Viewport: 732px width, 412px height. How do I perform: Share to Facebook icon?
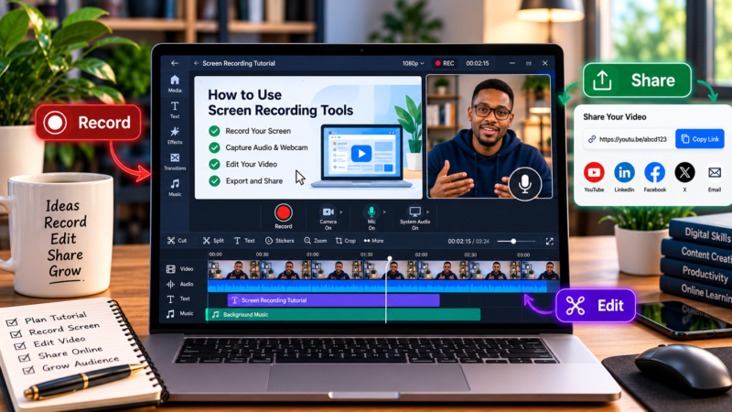654,173
